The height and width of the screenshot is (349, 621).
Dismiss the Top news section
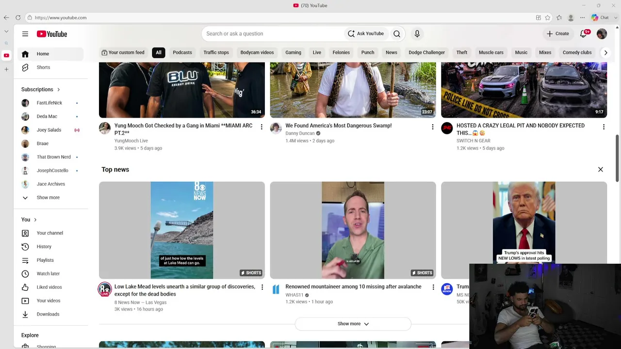tap(600, 170)
